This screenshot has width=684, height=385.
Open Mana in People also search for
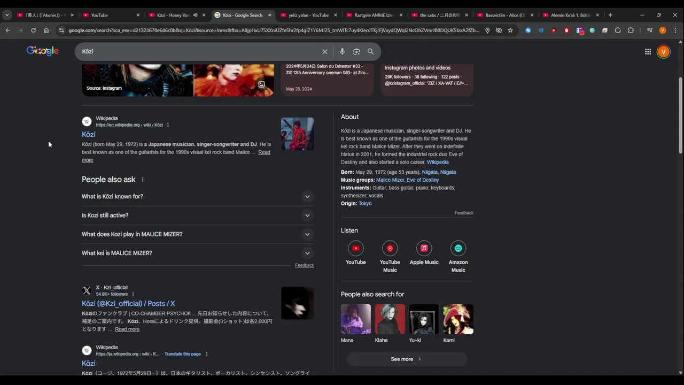pyautogui.click(x=356, y=324)
